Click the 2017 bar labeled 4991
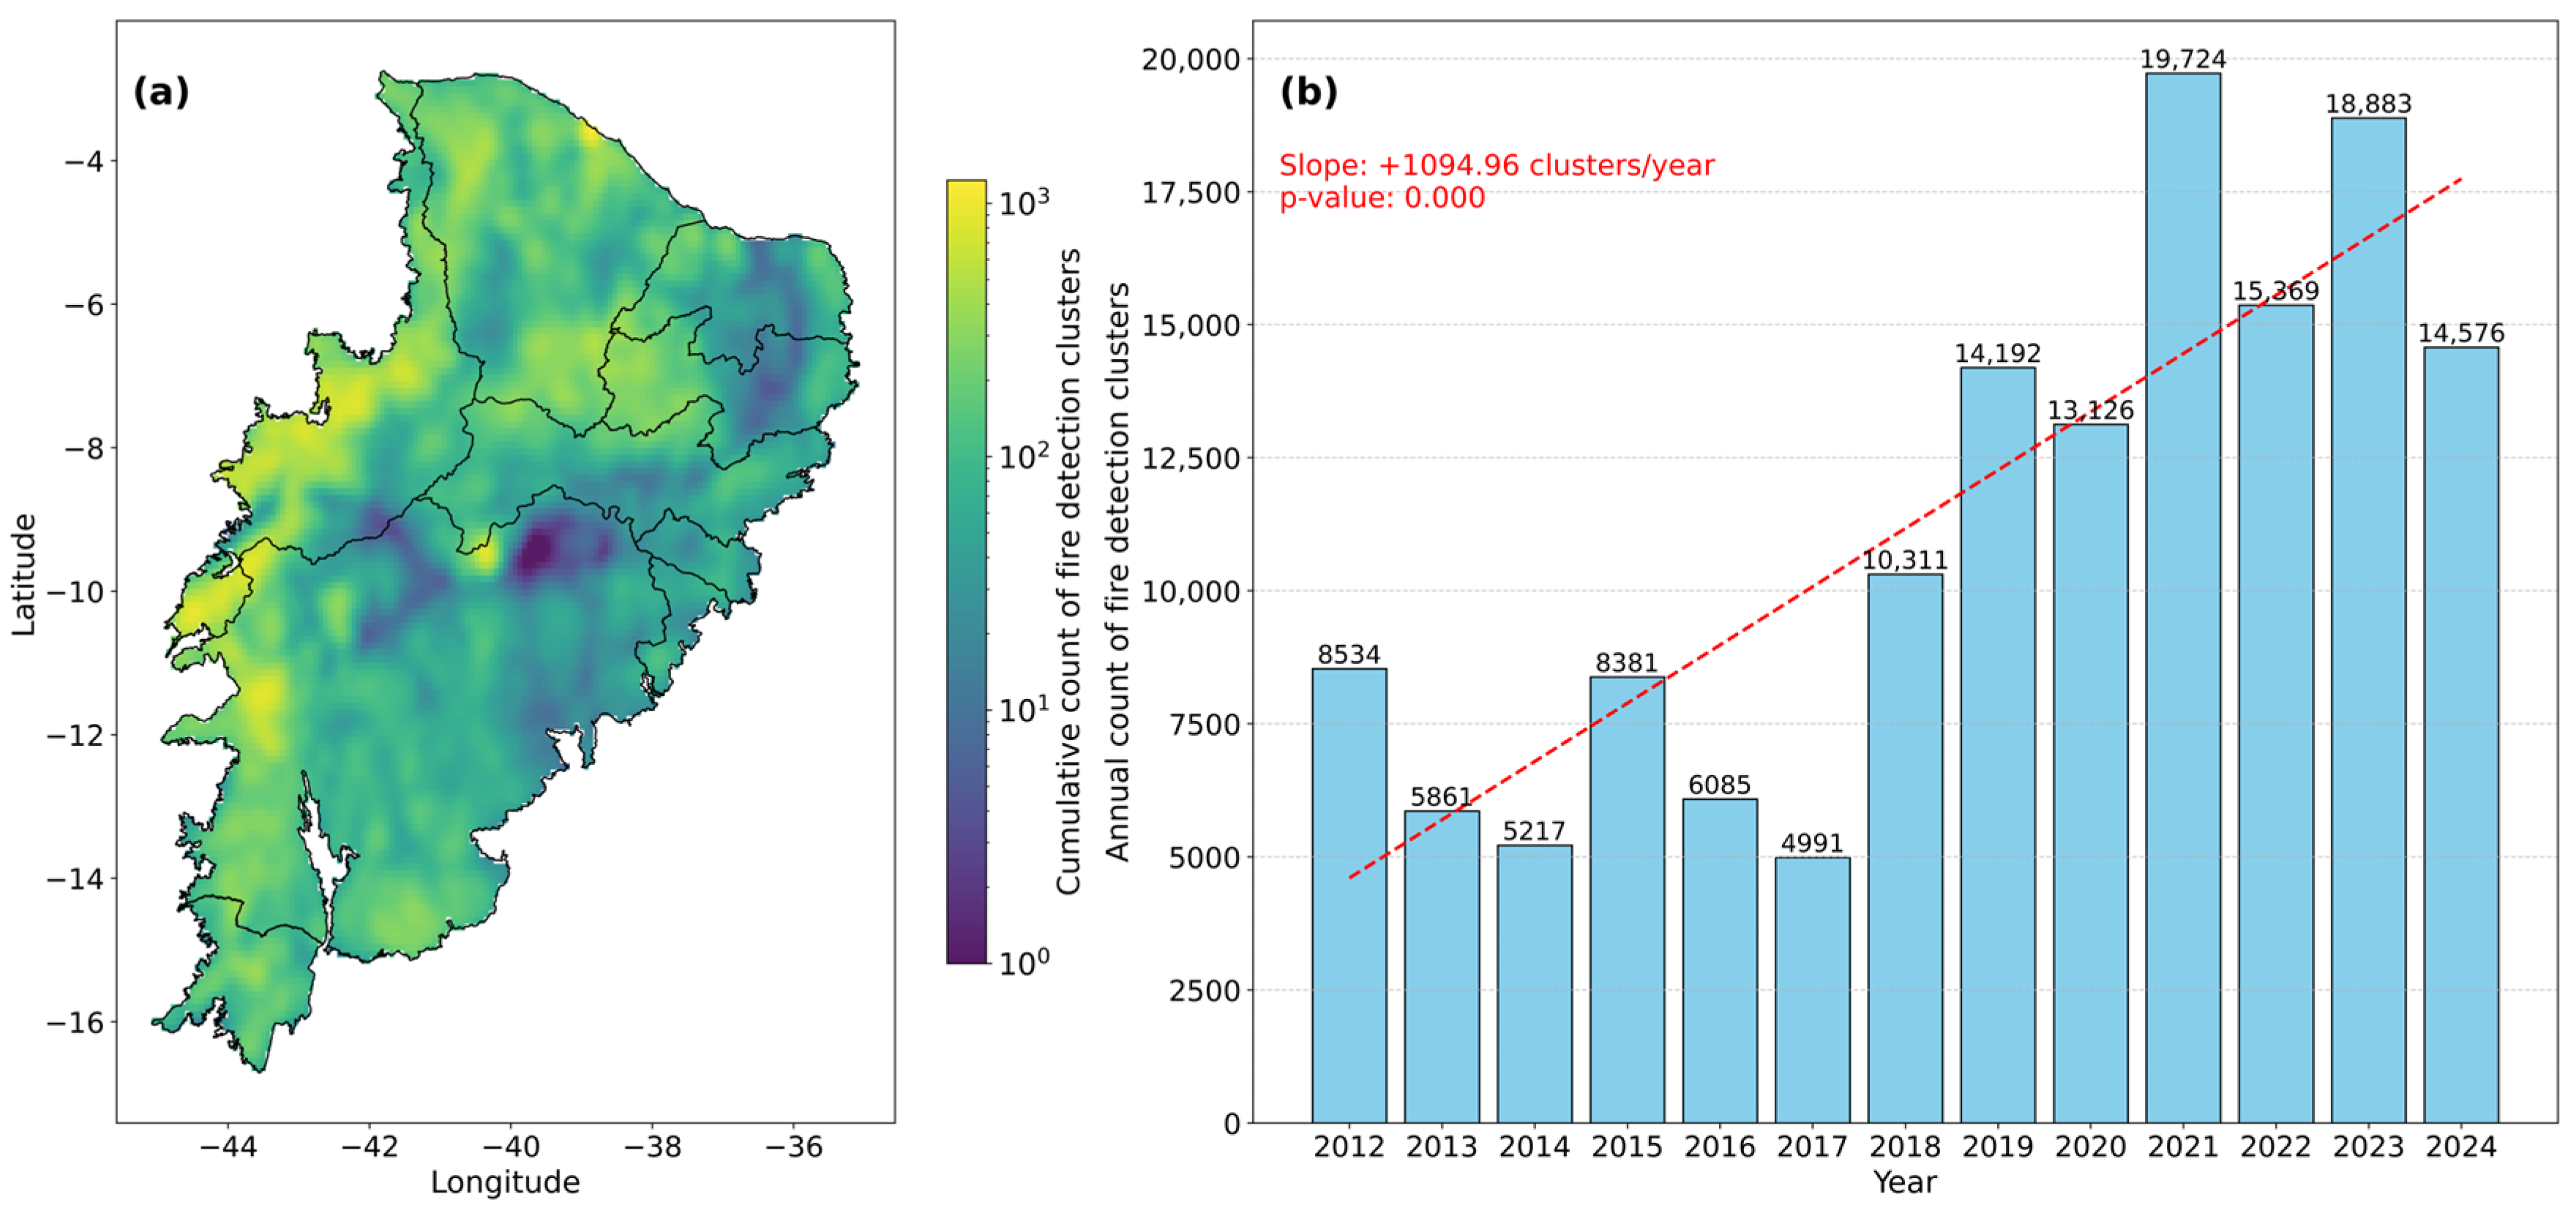Screen dimensions: 2576x1205 pos(1812,989)
